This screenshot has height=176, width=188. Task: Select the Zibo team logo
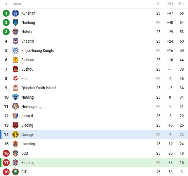pyautogui.click(x=15, y=79)
